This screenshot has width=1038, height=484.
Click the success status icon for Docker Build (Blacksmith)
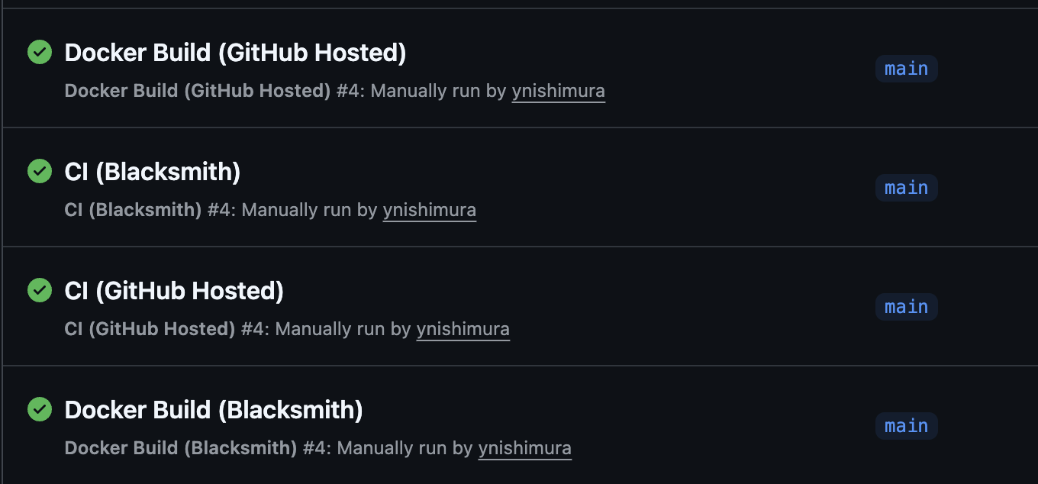40,409
